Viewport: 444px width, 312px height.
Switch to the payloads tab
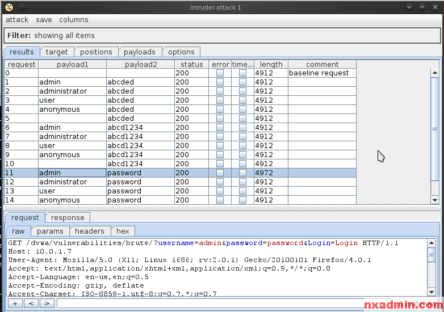[140, 52]
